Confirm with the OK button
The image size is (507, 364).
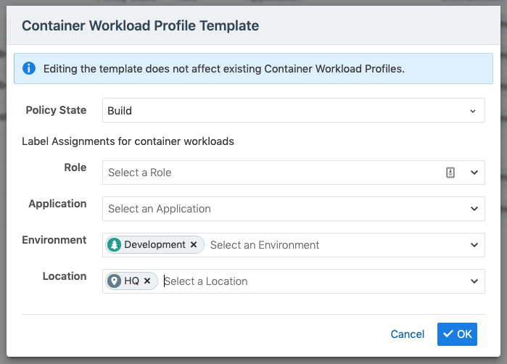pos(458,334)
